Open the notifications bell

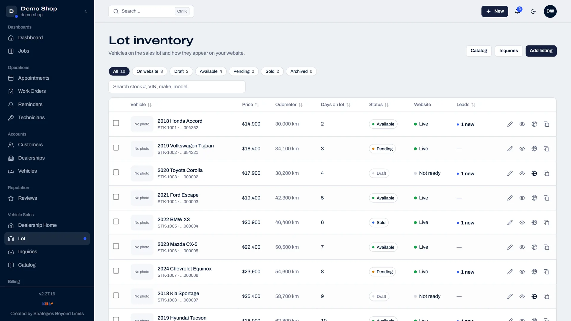coord(517,11)
